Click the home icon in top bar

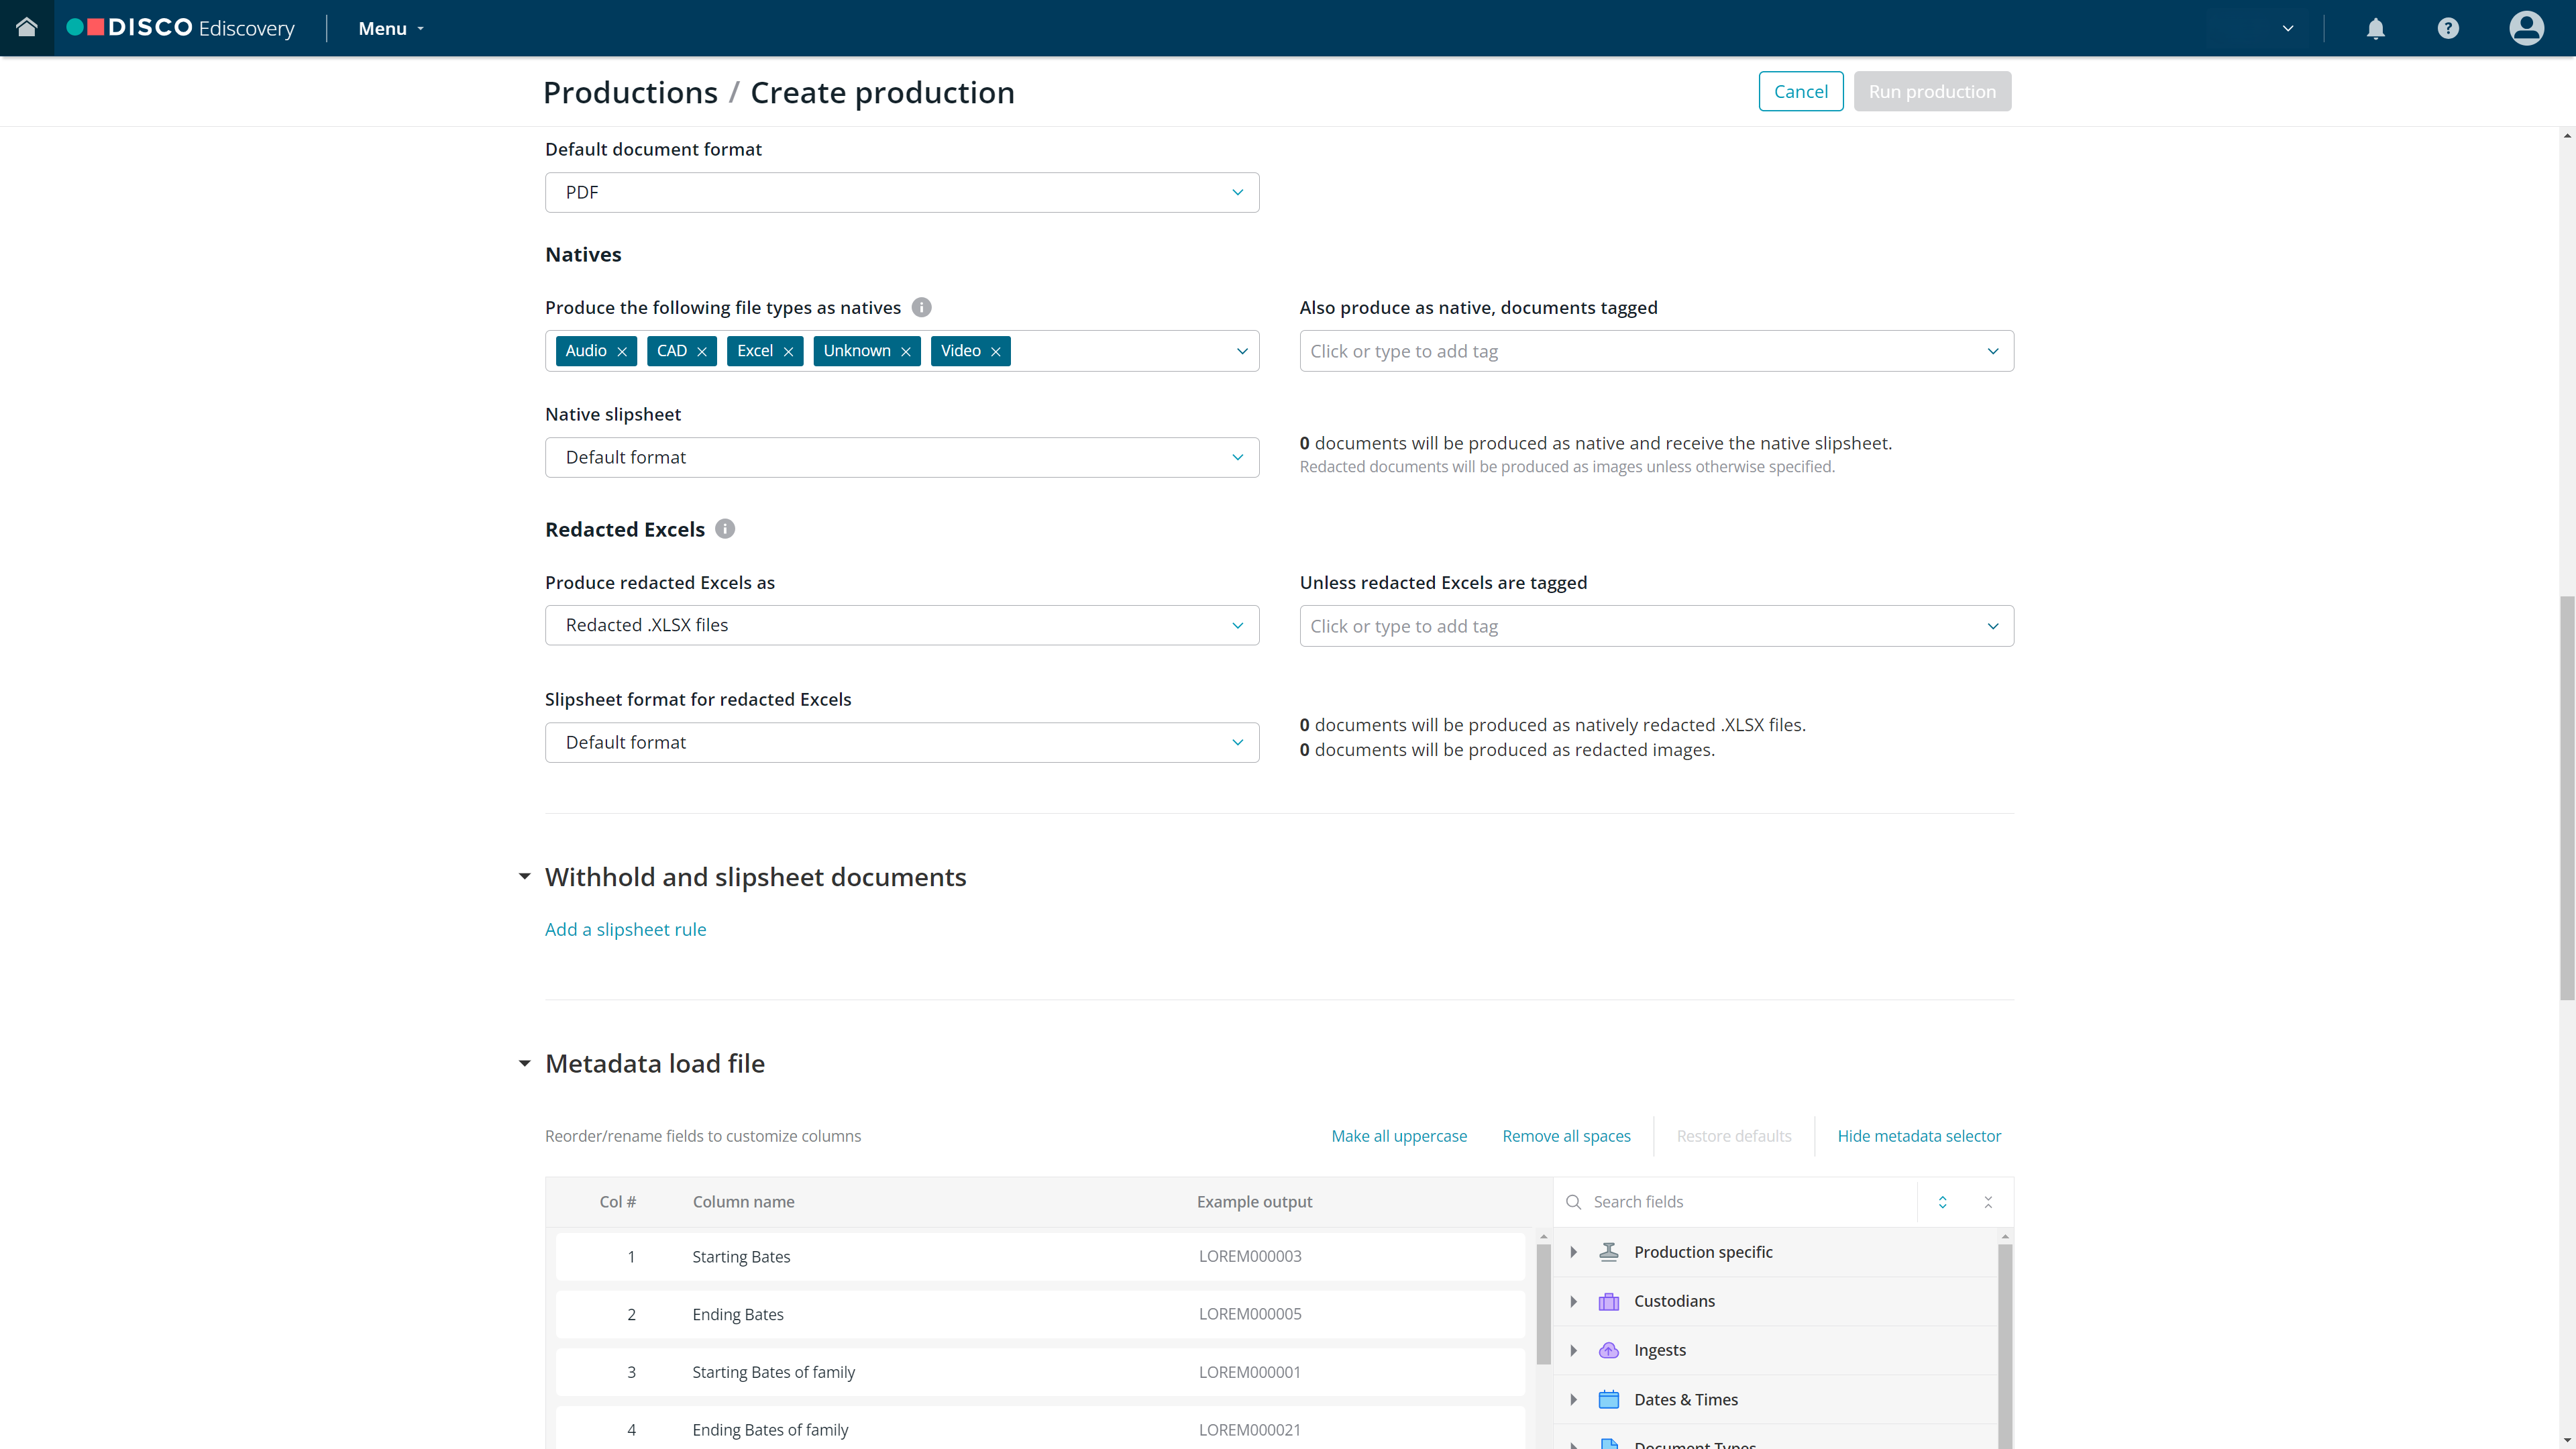click(x=27, y=28)
